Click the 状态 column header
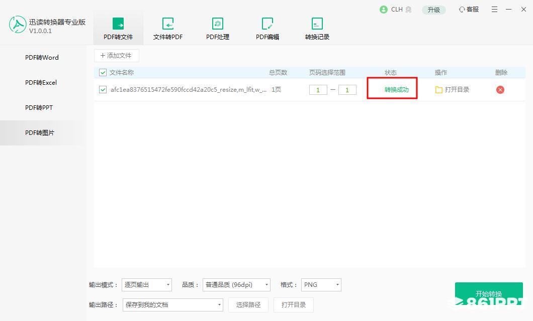Image resolution: width=533 pixels, height=321 pixels. click(x=391, y=73)
